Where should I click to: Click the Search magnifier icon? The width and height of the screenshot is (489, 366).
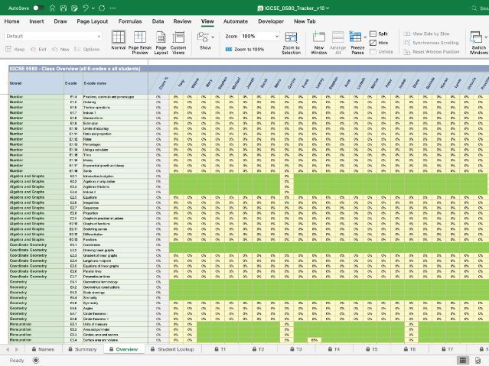[474, 8]
